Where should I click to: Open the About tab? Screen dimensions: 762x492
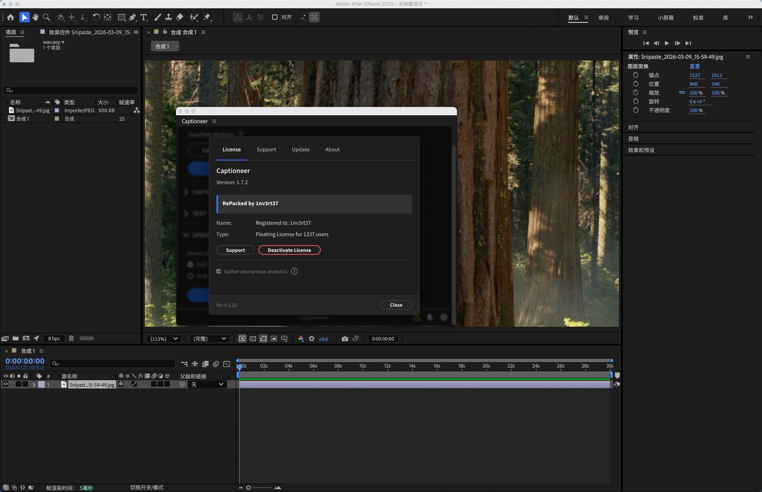click(332, 149)
